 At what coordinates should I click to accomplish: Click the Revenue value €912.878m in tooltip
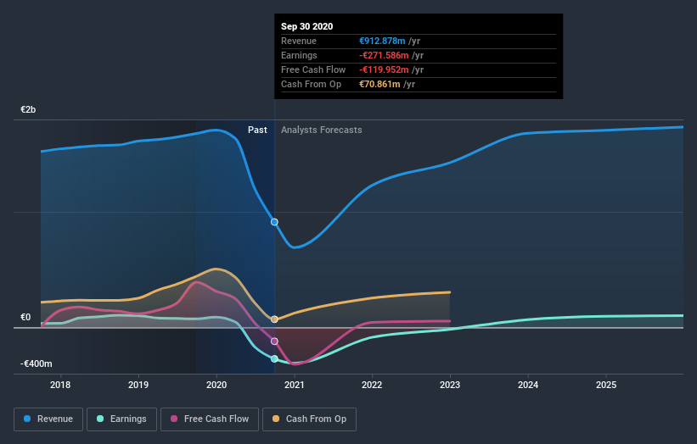pyautogui.click(x=382, y=41)
